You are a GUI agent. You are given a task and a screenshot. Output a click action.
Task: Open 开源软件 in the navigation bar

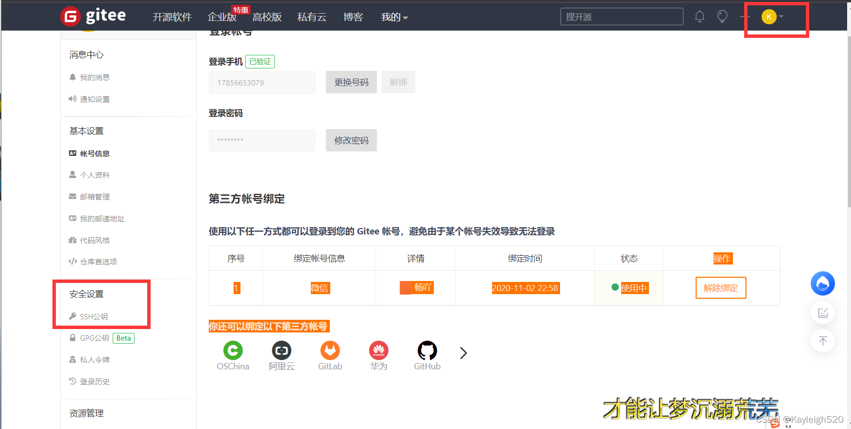click(x=172, y=17)
